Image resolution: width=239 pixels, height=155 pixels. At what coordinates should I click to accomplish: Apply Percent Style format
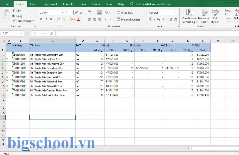tap(159, 19)
